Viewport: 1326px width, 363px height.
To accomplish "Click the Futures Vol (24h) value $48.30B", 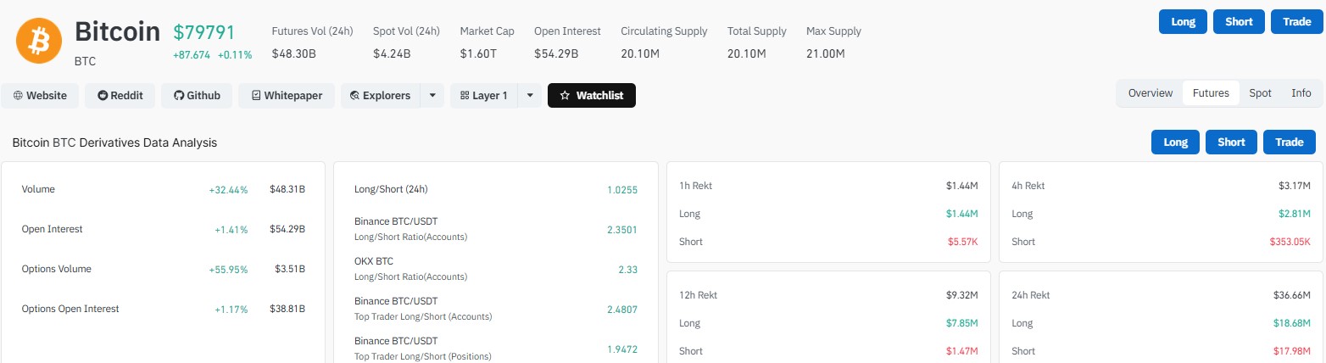I will pyautogui.click(x=294, y=53).
